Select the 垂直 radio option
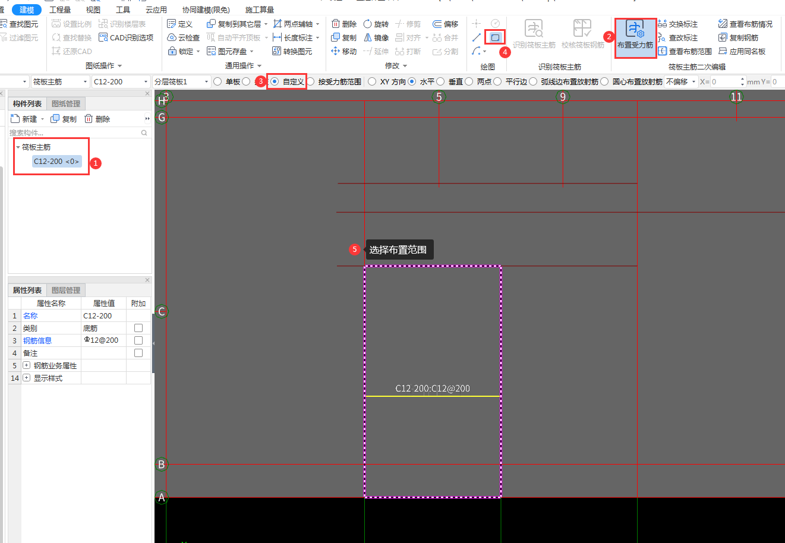Viewport: 785px width, 543px height. coord(440,81)
